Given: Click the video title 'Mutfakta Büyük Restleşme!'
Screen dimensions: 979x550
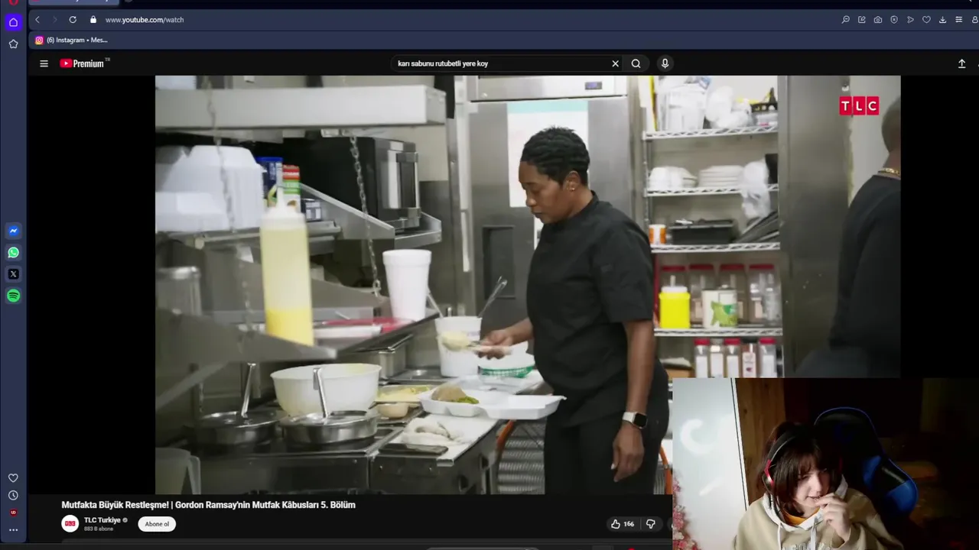Looking at the screenshot, I should click(208, 505).
